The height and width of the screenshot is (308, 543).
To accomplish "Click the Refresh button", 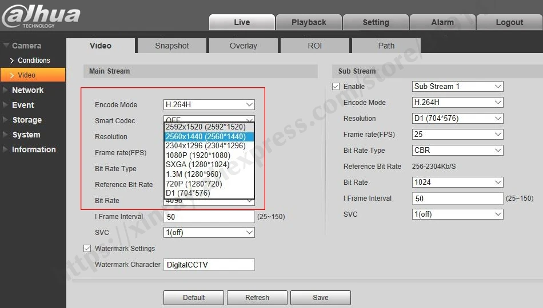I will tap(257, 297).
